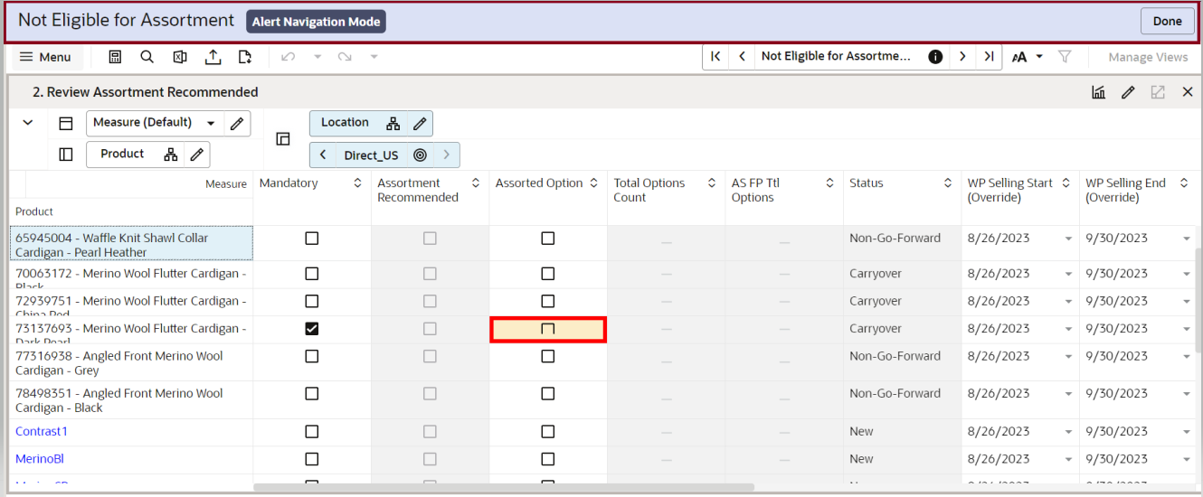Collapse the axis panel with the chevron
1203x497 pixels.
click(x=28, y=123)
